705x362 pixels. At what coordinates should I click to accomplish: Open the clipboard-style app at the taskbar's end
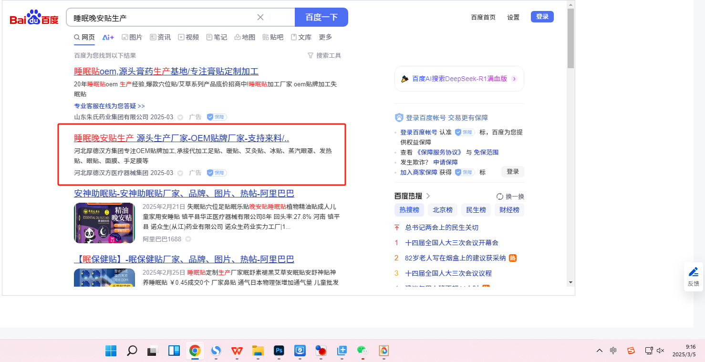pos(384,351)
